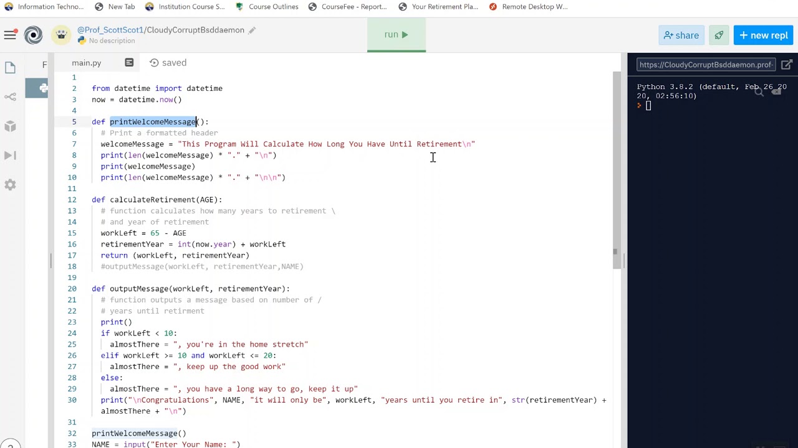Click the "workLeft = 65 - AGE" line
Image resolution: width=798 pixels, height=448 pixels.
(143, 233)
